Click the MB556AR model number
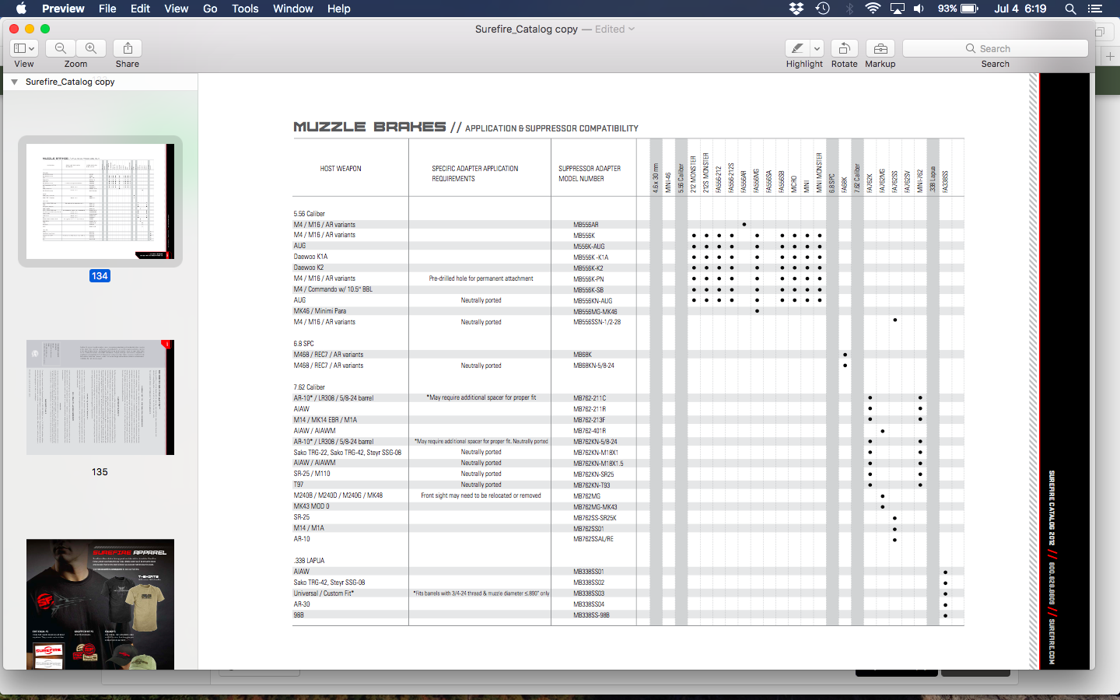Image resolution: width=1120 pixels, height=700 pixels. 586,225
